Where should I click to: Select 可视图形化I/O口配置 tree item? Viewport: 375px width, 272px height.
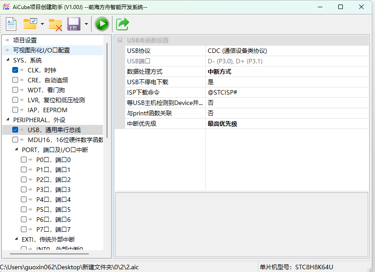pos(41,50)
